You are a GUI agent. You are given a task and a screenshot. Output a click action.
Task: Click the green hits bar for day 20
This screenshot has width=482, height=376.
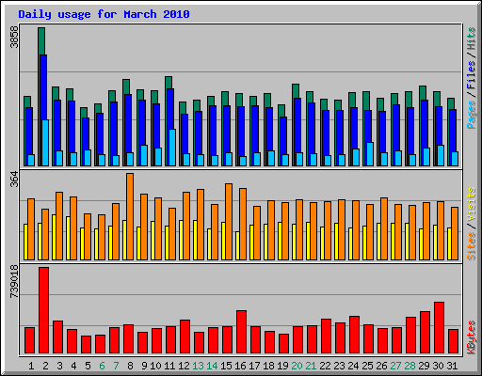tap(296, 91)
